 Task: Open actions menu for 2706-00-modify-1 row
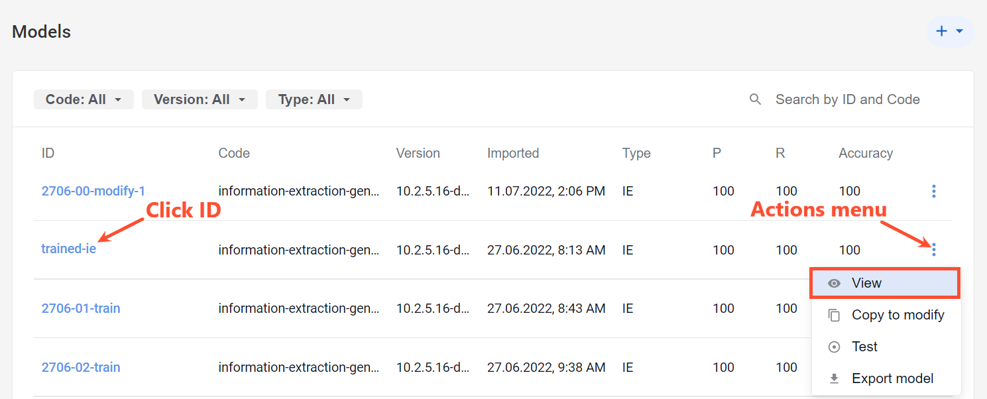coord(933,192)
